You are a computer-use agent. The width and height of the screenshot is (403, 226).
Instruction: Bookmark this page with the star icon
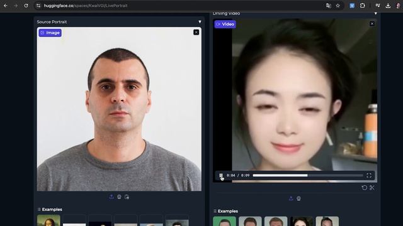tap(338, 6)
